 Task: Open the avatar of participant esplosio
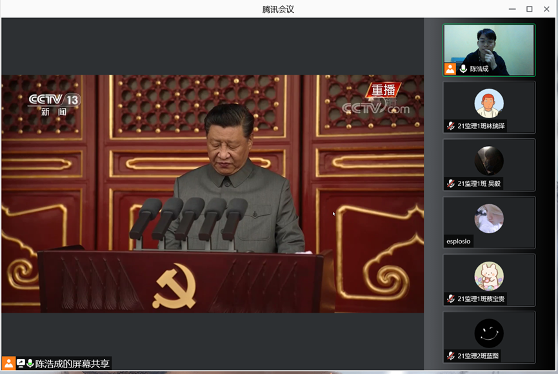(x=489, y=218)
